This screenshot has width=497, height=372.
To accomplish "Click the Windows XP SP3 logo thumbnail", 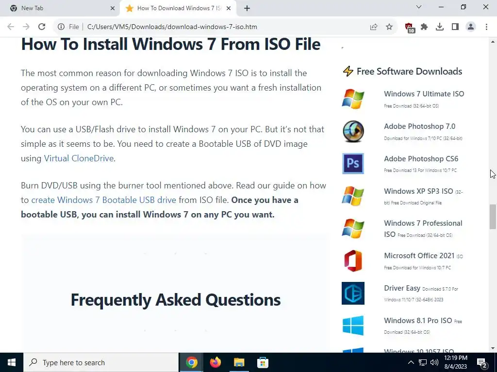I will tap(353, 196).
